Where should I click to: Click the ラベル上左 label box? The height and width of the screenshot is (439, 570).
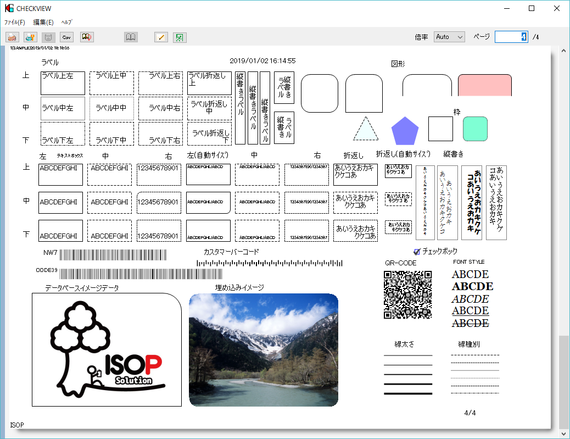63,83
